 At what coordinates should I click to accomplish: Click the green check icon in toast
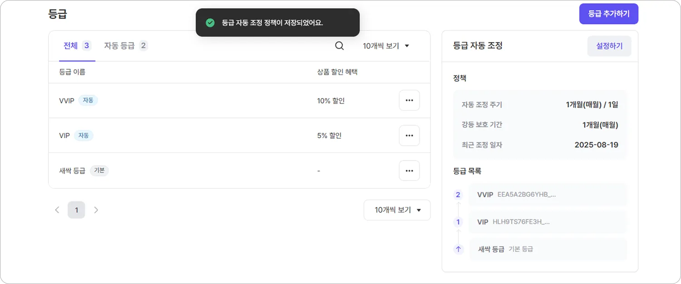pyautogui.click(x=210, y=23)
